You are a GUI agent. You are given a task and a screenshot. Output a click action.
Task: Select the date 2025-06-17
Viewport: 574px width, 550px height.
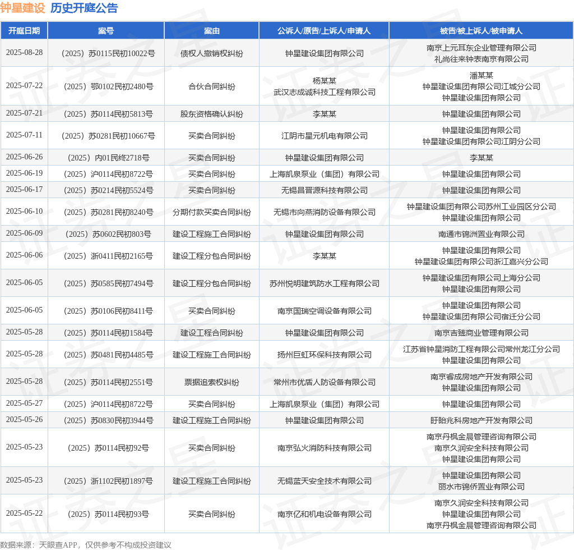click(x=24, y=190)
